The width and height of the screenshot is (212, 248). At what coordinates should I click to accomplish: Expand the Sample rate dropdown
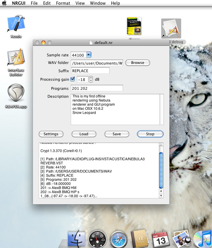click(89, 55)
